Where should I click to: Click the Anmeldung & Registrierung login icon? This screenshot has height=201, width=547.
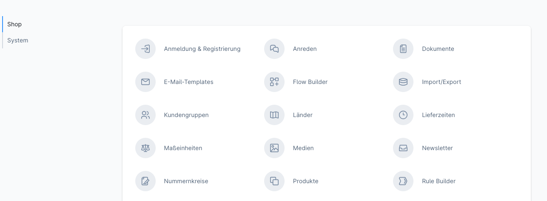145,49
